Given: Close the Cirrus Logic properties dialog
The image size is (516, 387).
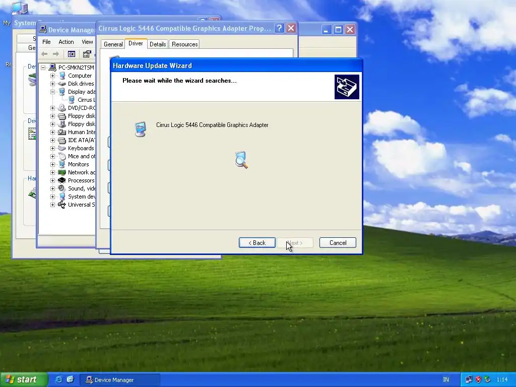Looking at the screenshot, I should point(291,28).
